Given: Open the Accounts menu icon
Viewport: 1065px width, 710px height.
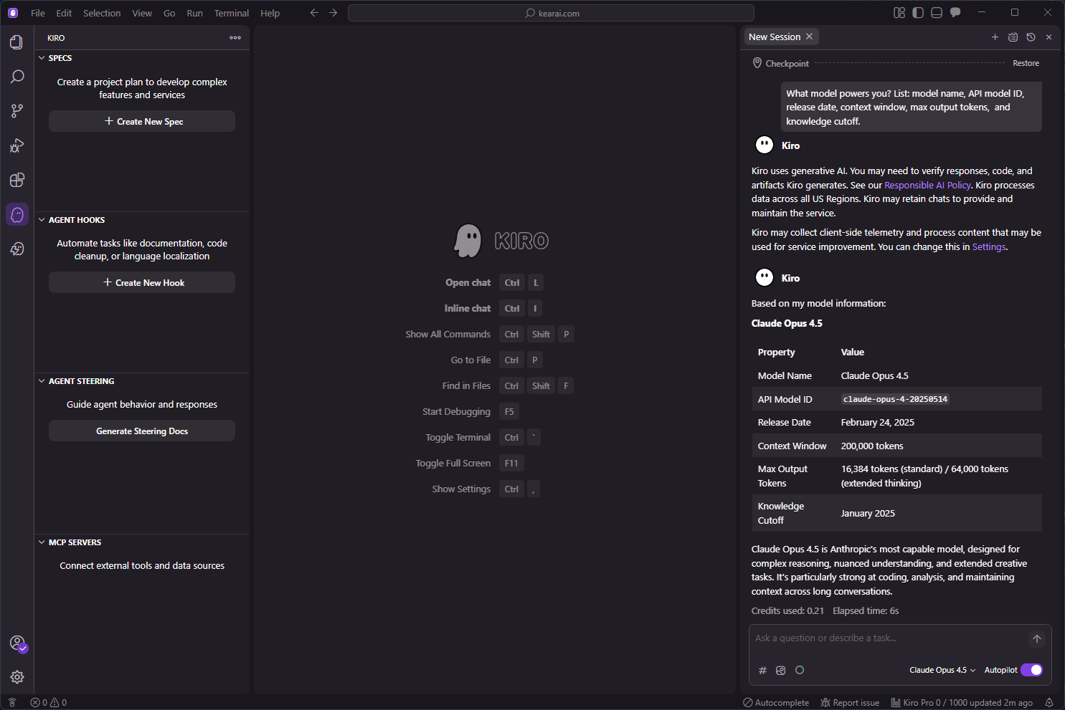Looking at the screenshot, I should click(17, 643).
